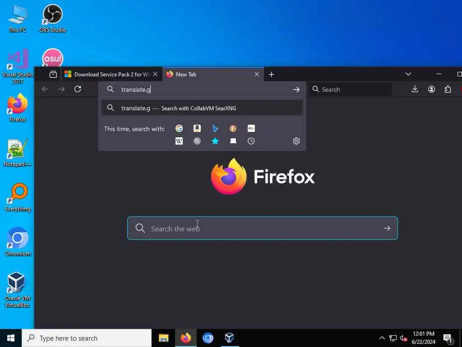Open search settings gear in the URL dropdown
The height and width of the screenshot is (347, 462).
[296, 141]
